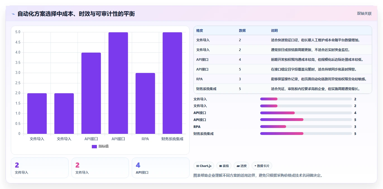Open the pink 2 文件导入 data card
383x189 pixels.
click(100, 168)
